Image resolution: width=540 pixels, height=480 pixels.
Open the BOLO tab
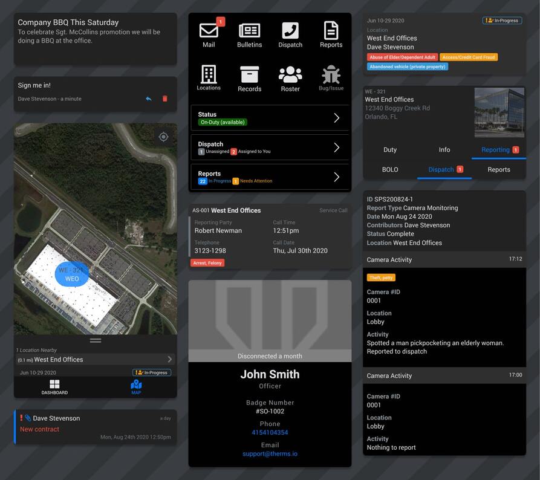tap(389, 169)
